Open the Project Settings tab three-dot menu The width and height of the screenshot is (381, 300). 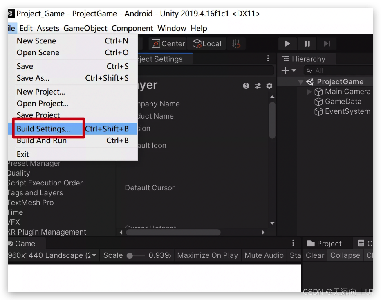point(268,59)
